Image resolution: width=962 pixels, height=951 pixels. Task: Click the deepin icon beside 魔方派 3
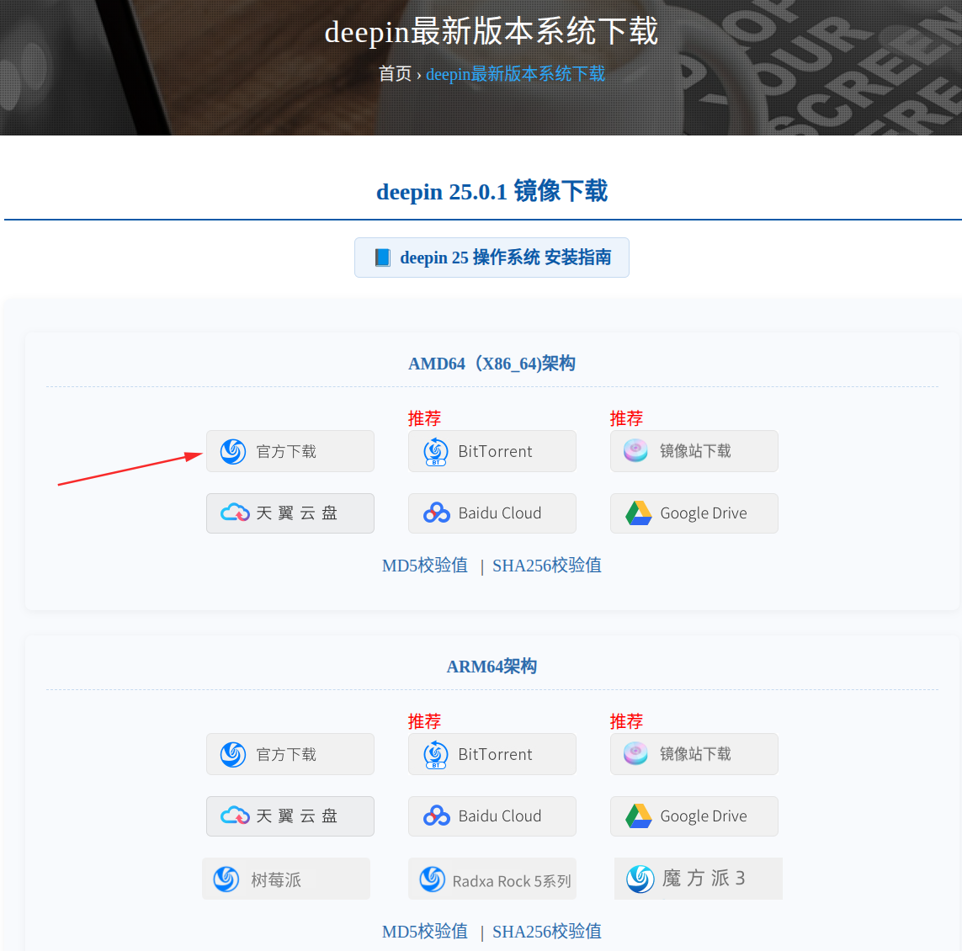tap(640, 879)
